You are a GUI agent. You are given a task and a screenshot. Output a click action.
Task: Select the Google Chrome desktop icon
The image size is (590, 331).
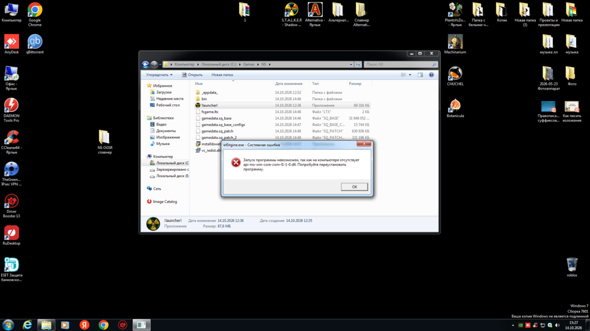coord(35,14)
